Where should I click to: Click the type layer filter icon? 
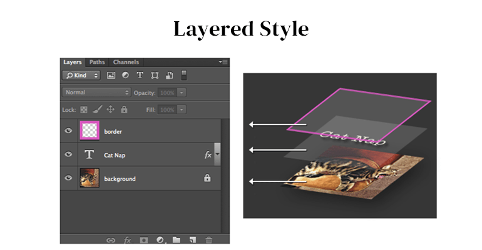coord(140,75)
